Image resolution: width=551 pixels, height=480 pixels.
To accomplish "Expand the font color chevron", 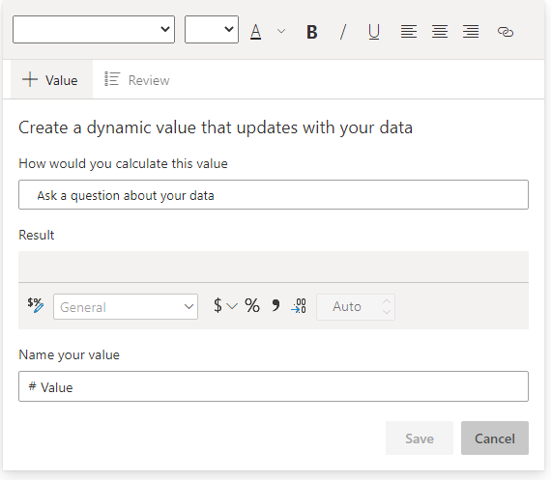I will point(281,32).
